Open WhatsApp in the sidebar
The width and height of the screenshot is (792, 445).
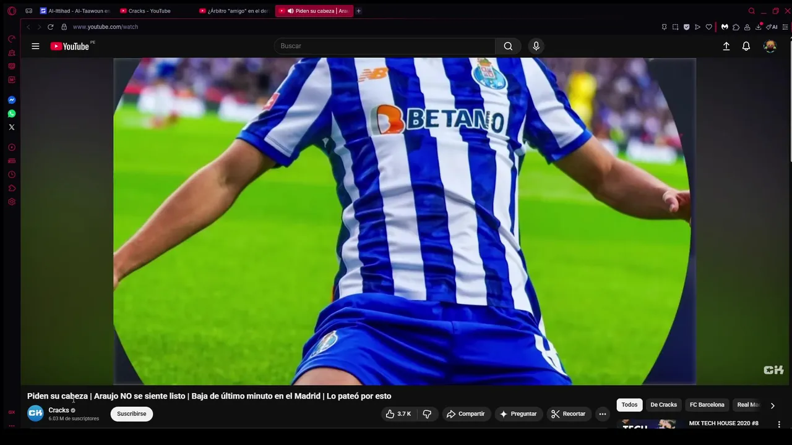pyautogui.click(x=11, y=114)
